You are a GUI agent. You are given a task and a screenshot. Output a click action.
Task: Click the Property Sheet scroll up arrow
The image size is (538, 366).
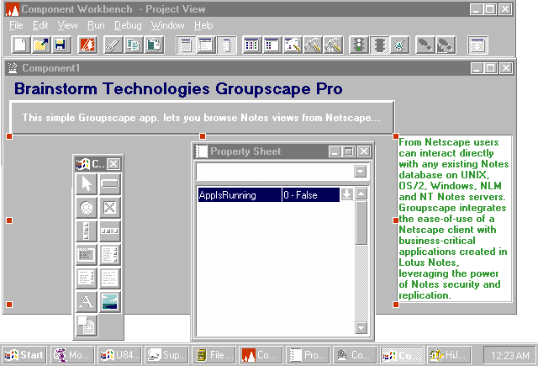pos(361,194)
